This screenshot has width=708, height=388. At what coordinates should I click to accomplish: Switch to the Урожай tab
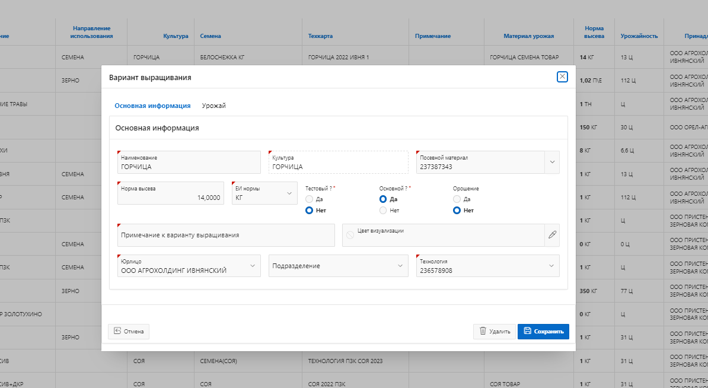coord(213,106)
